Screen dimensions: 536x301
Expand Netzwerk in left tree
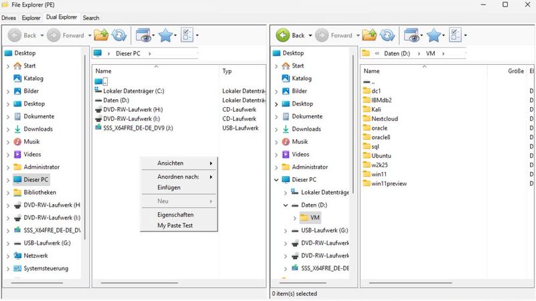[x=8, y=256]
